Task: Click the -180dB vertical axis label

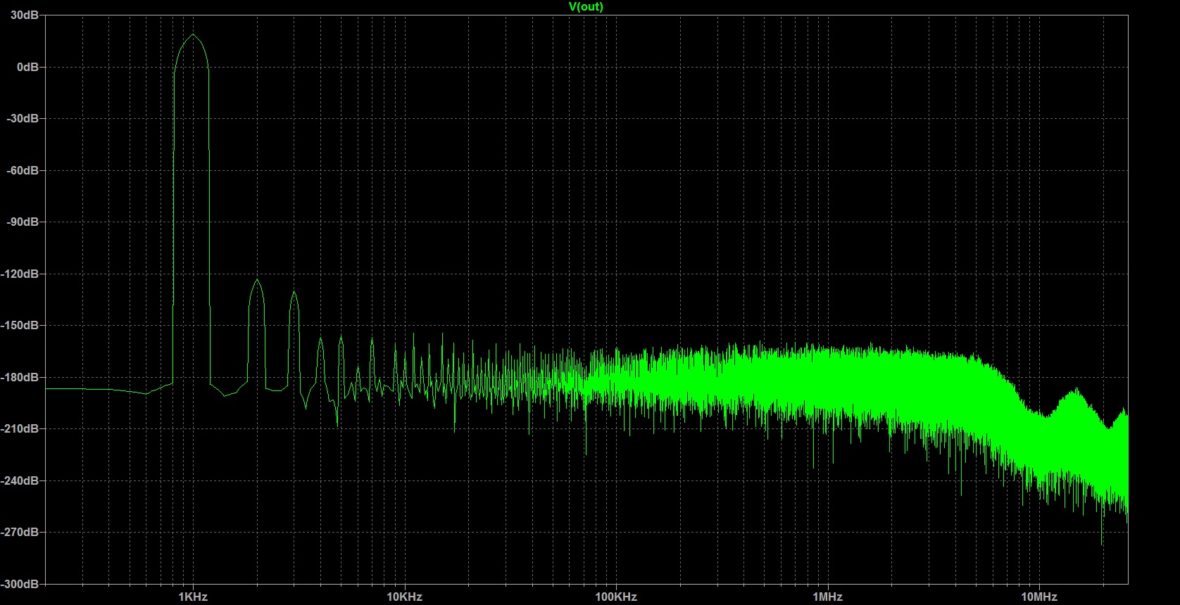Action: coord(20,377)
